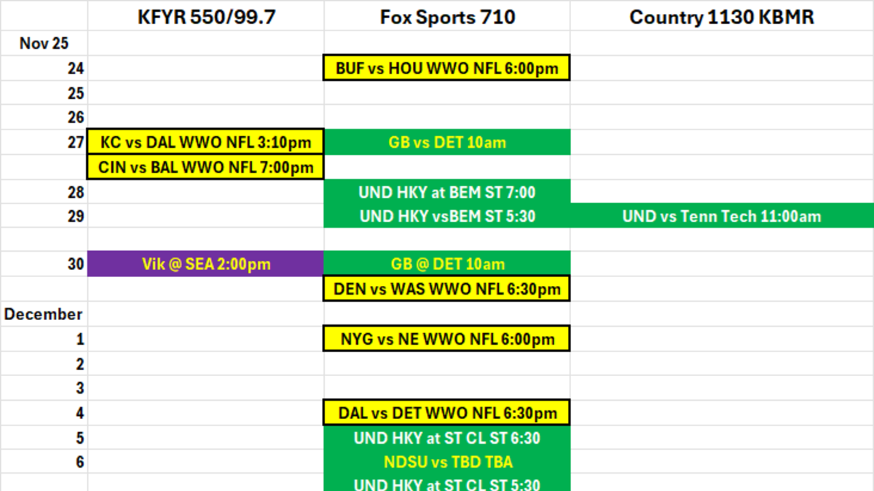The width and height of the screenshot is (874, 491).
Task: Click the green GB vs DET 10am cell
Action: [447, 143]
